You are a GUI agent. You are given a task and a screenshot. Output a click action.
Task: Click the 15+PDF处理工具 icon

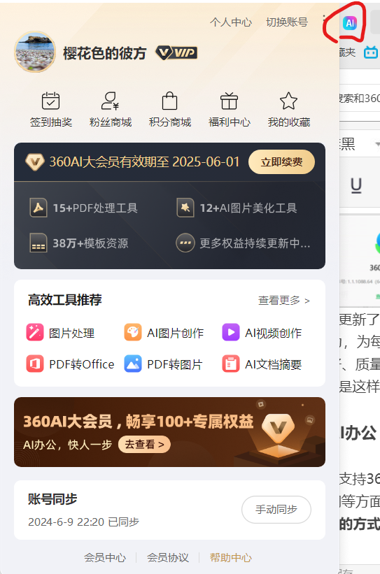tap(38, 208)
